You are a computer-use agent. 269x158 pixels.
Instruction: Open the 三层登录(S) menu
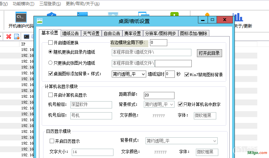click(50, 4)
